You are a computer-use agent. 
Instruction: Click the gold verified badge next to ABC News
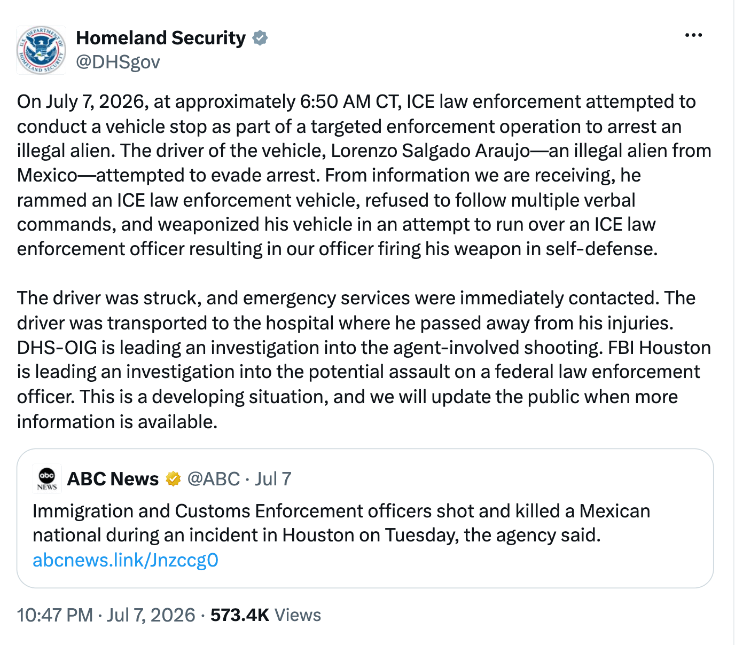(173, 479)
